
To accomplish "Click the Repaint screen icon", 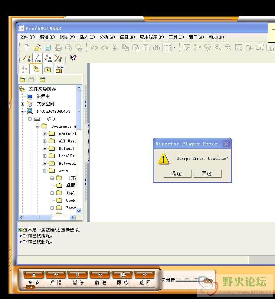I will pos(187,47).
